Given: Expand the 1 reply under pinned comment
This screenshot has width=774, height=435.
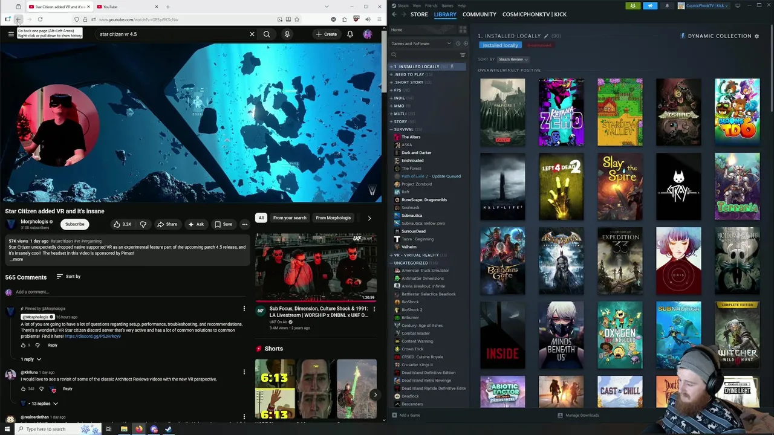Looking at the screenshot, I should 31,359.
